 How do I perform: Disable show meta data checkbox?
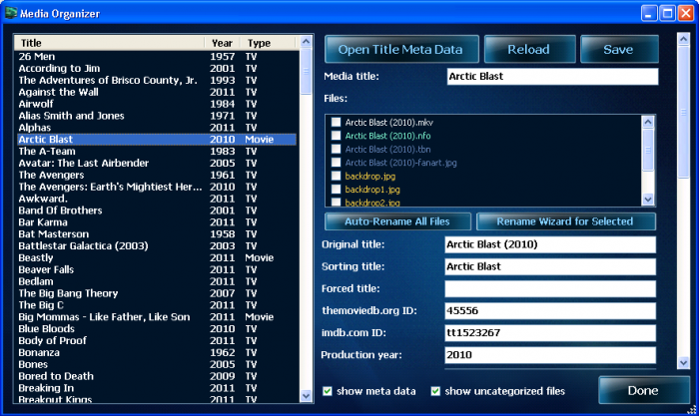(328, 391)
